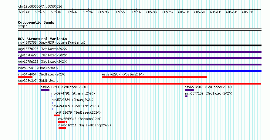The height and width of the screenshot is (140, 270).
Task: Open nsv5974791 Almarri2020 label
Action: coord(73,93)
